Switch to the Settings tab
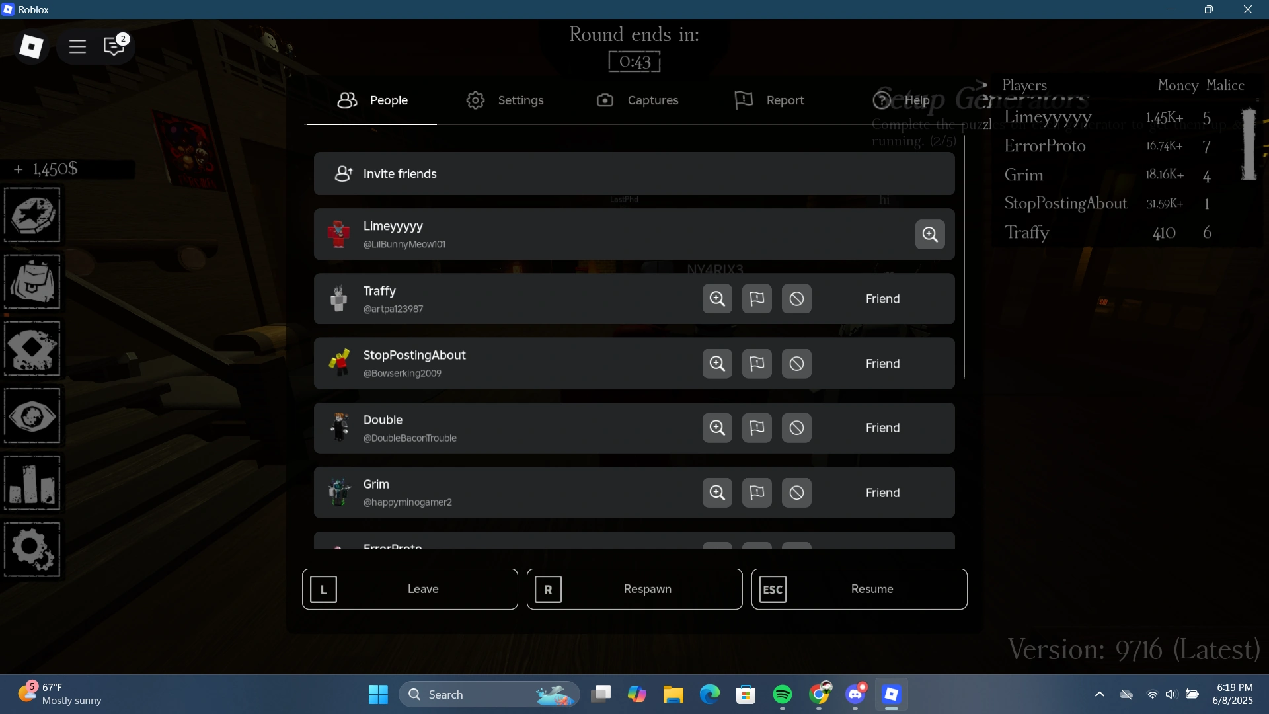Image resolution: width=1269 pixels, height=714 pixels. pos(505,100)
